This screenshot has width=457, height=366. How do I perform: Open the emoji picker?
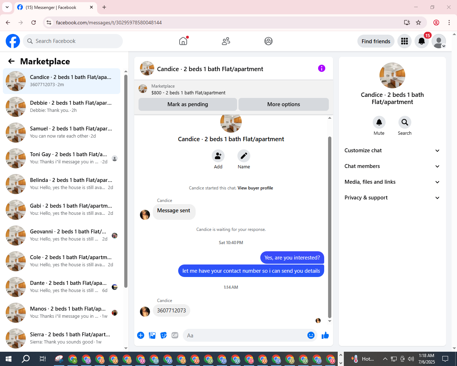click(x=311, y=335)
